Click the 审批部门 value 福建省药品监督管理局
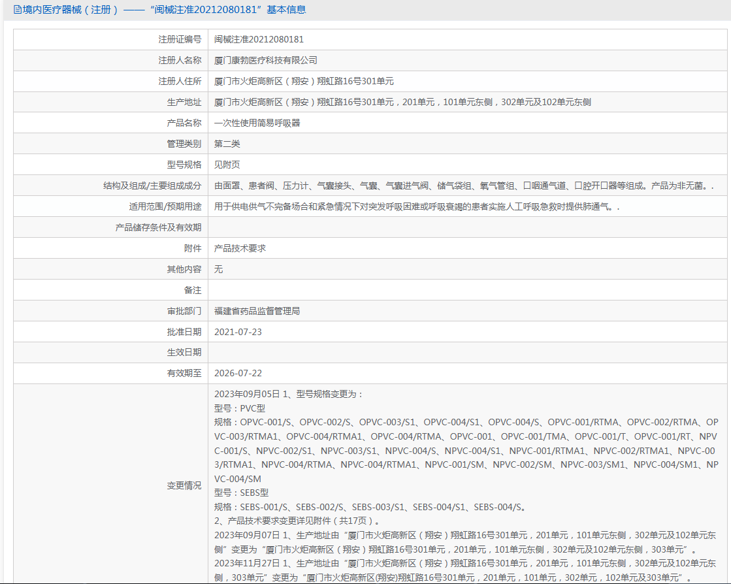 tap(257, 312)
